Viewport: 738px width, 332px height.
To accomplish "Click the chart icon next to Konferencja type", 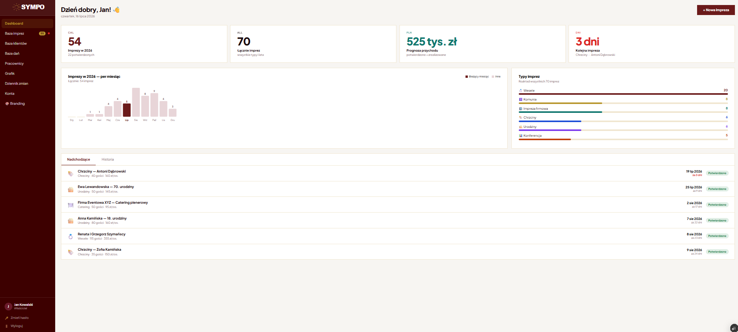I will (521, 136).
